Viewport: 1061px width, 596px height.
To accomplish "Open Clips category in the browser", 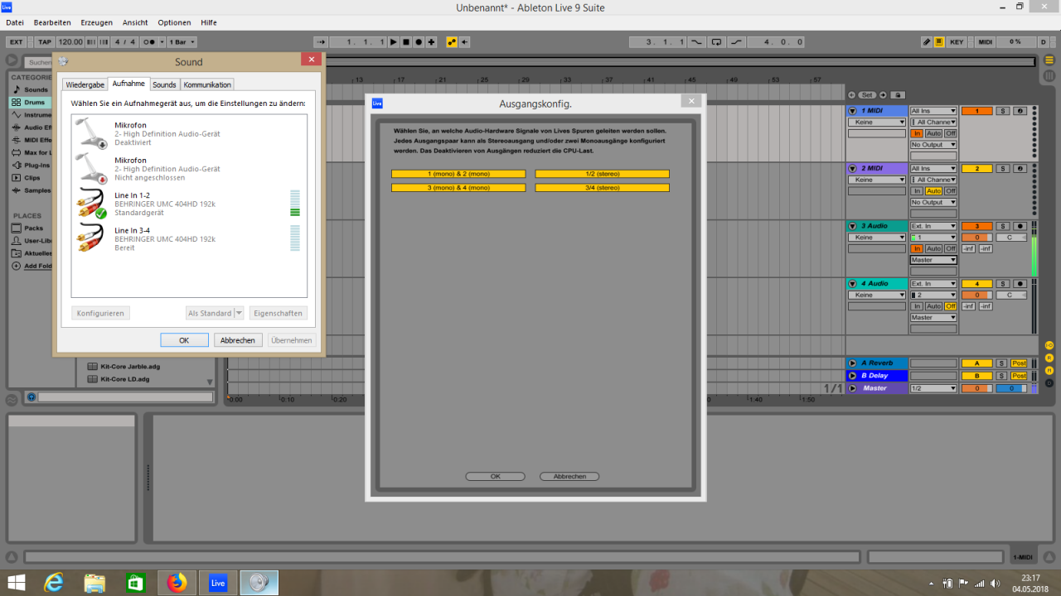I will (26, 178).
